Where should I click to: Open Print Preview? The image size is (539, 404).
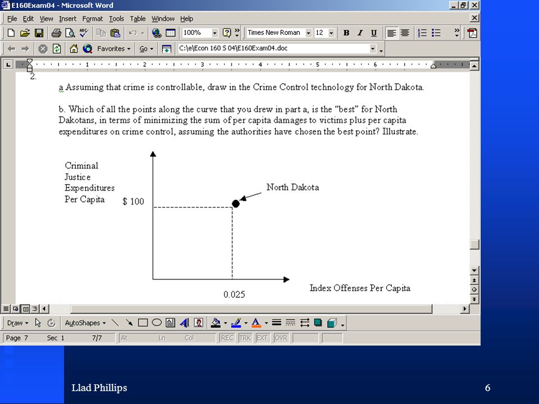coord(70,33)
